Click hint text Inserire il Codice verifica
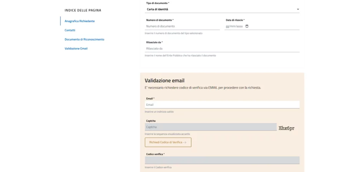The height and width of the screenshot is (172, 360). point(158,167)
